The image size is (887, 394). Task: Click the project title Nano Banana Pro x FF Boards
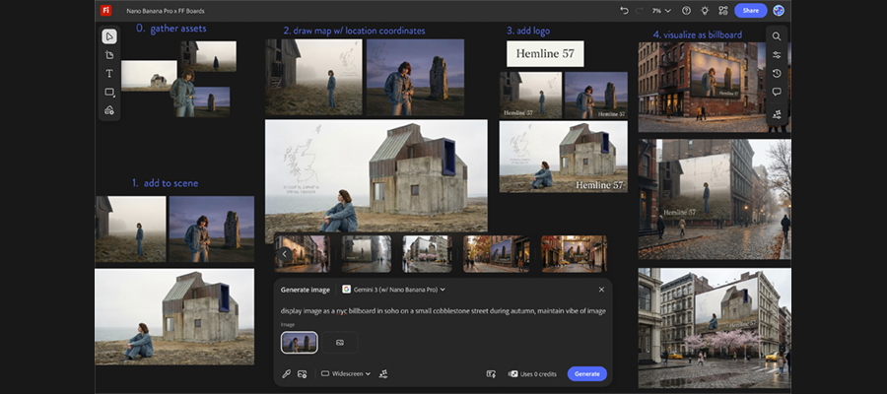pyautogui.click(x=166, y=11)
